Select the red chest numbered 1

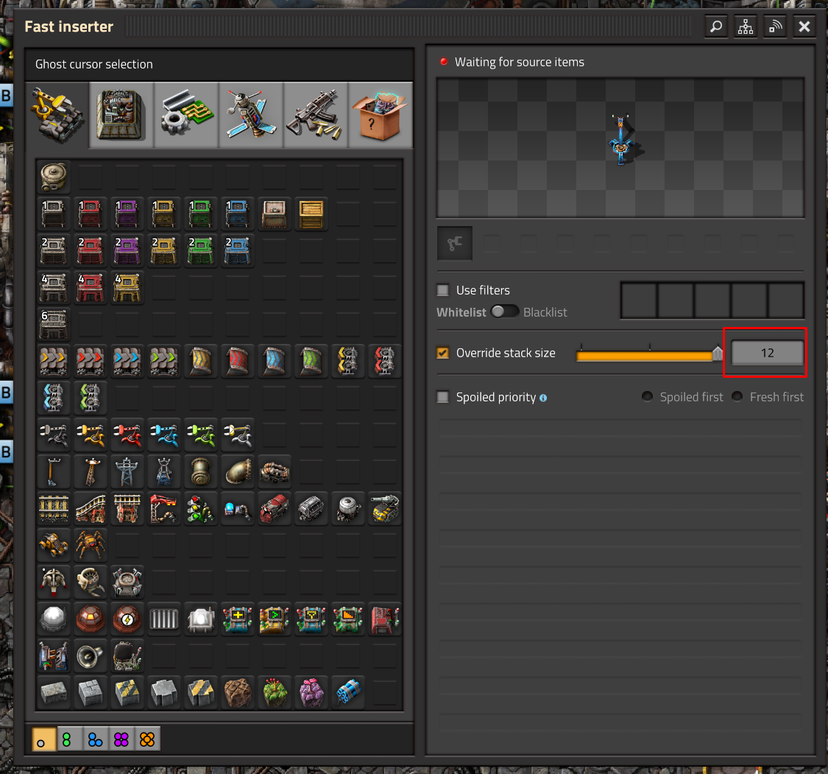(91, 214)
